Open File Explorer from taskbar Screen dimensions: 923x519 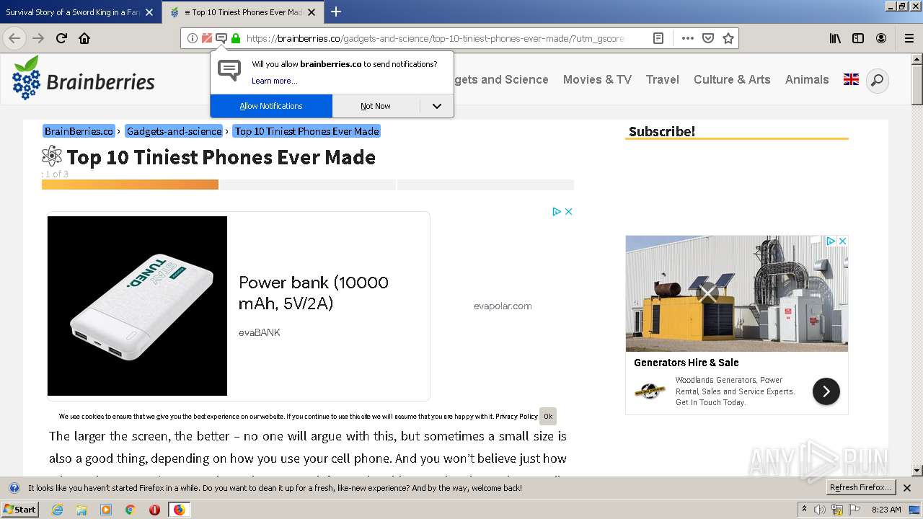(81, 510)
